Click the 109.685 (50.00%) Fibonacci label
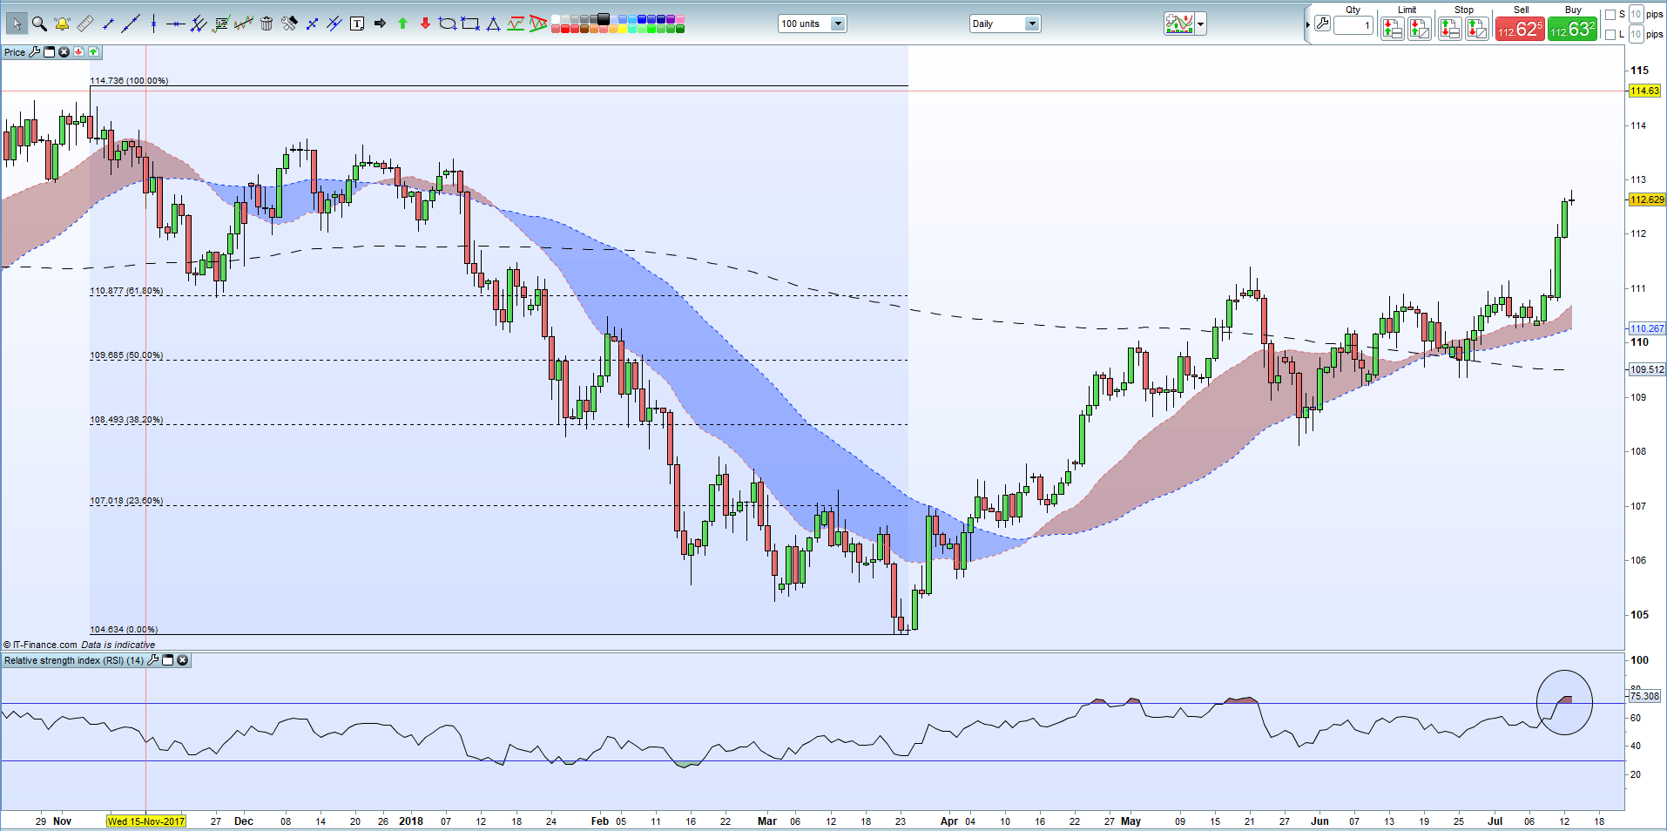 (126, 355)
